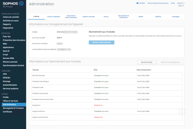193x129 pixels.
Task: Click the Module column header
Action: coord(36,70)
